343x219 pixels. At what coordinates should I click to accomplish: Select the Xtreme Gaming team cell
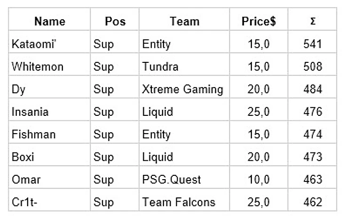[182, 89]
